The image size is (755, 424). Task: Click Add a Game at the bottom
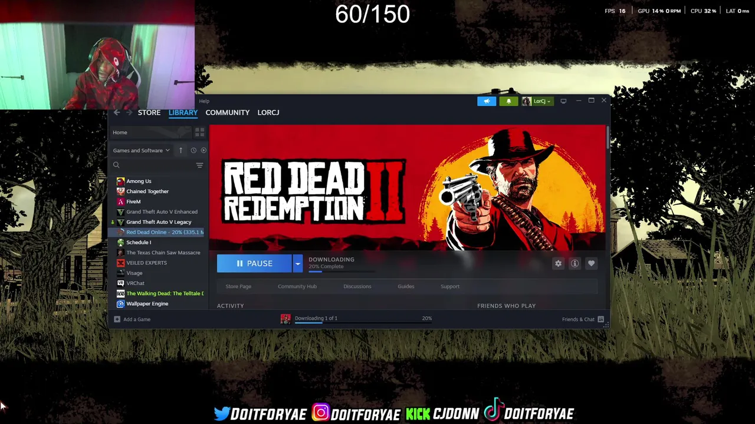click(x=137, y=319)
